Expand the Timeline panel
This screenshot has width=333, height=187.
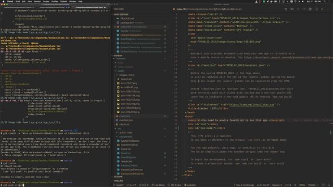118,181
